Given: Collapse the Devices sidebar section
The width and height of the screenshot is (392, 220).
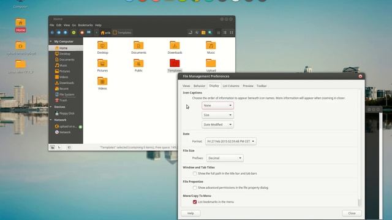Looking at the screenshot, I should pos(51,107).
